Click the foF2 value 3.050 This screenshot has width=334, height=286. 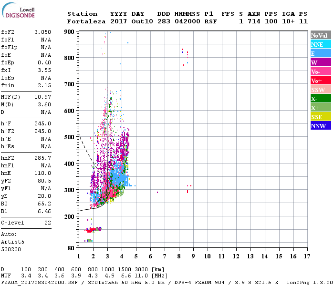pyautogui.click(x=42, y=32)
